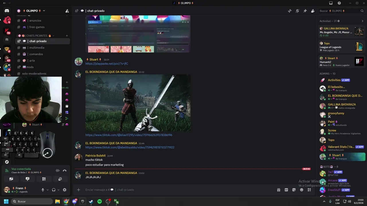Open the inbox icon in title bar
367x206 pixels.
331,3
